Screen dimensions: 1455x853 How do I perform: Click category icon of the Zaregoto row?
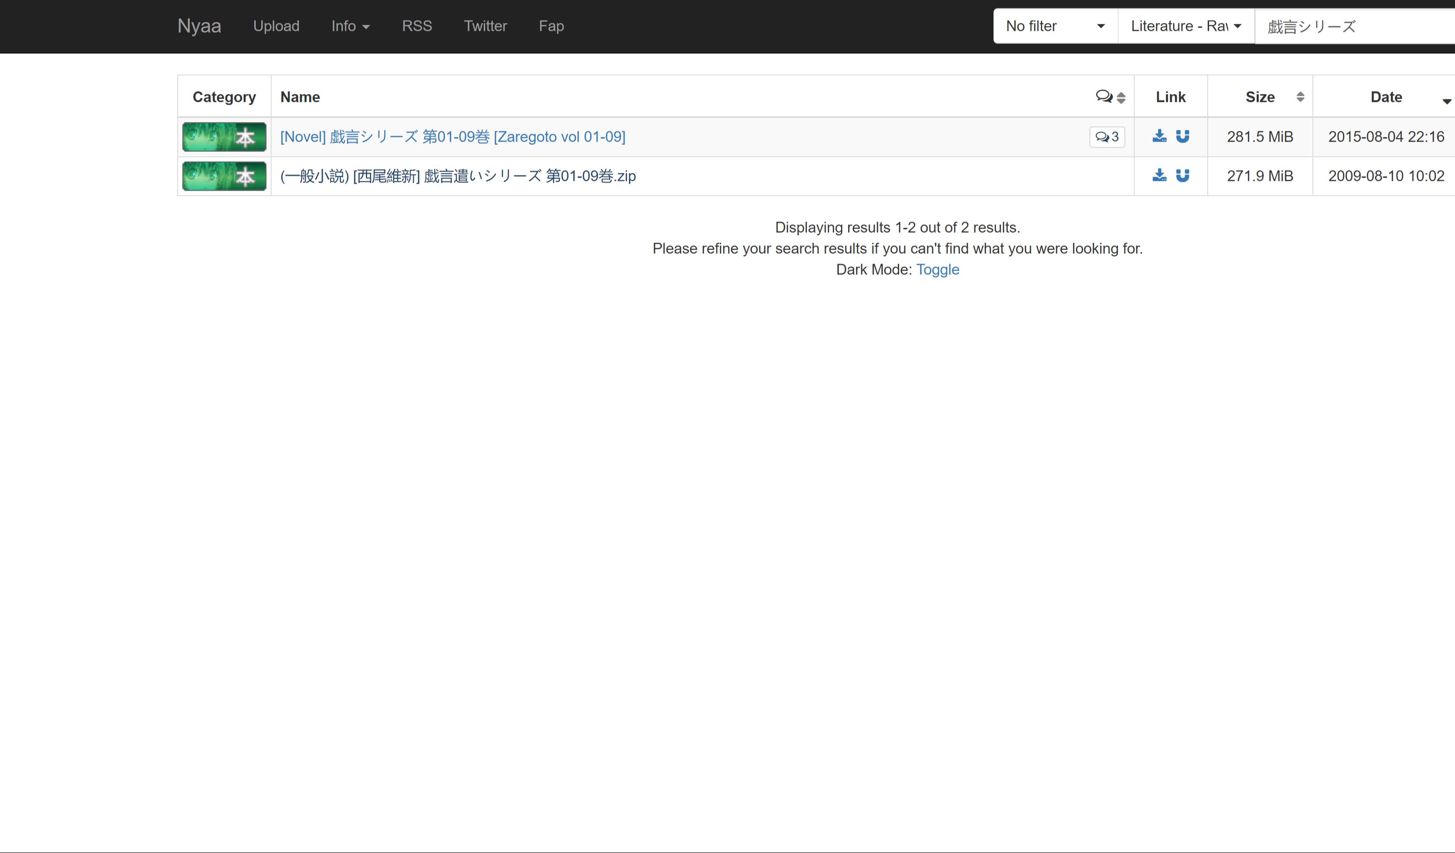point(224,137)
